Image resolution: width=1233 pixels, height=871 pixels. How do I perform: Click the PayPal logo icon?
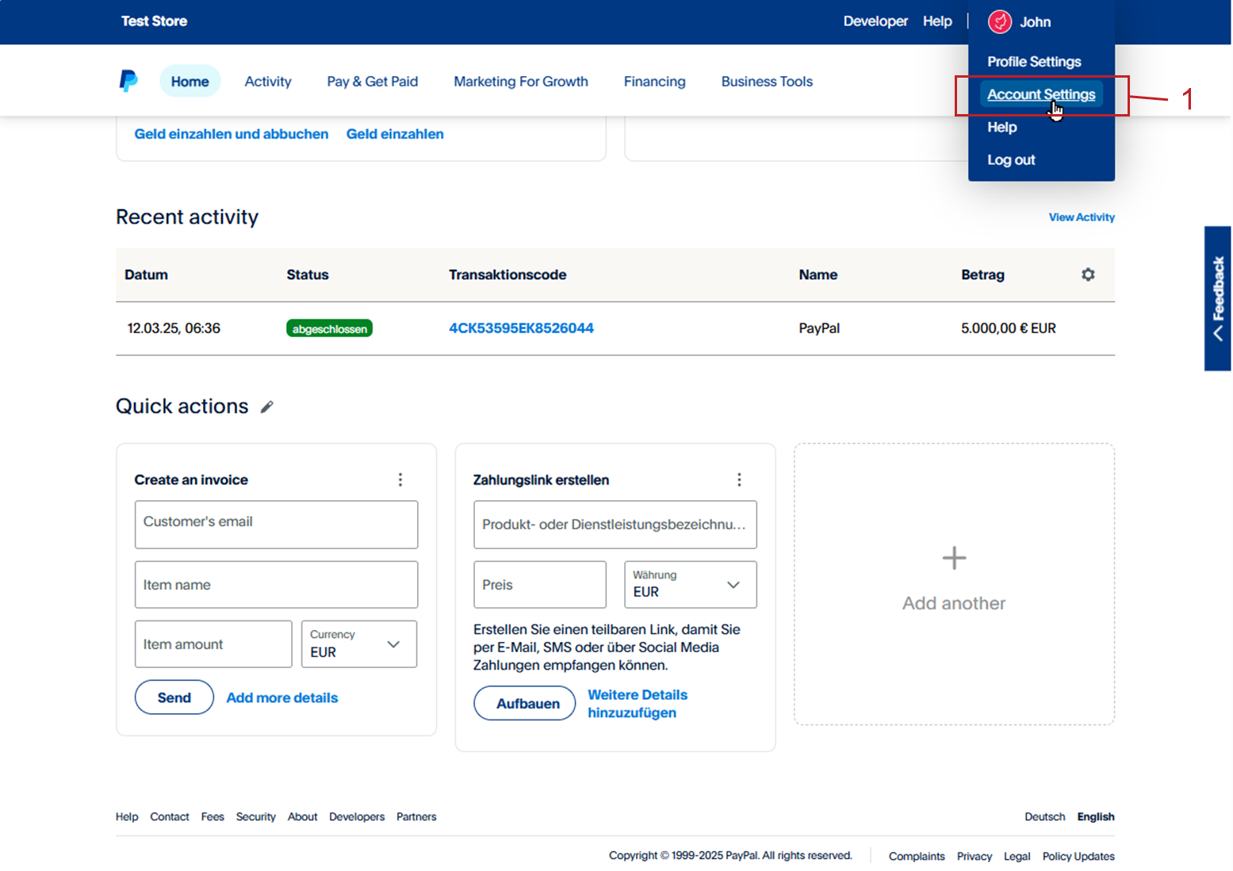pyautogui.click(x=128, y=81)
